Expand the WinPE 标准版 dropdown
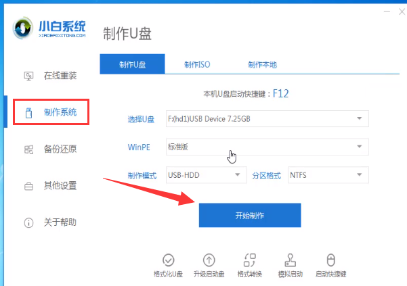407x286 pixels. point(267,147)
